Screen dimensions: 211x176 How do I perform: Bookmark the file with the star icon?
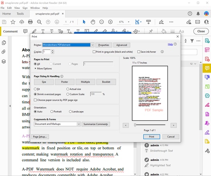click(13, 22)
